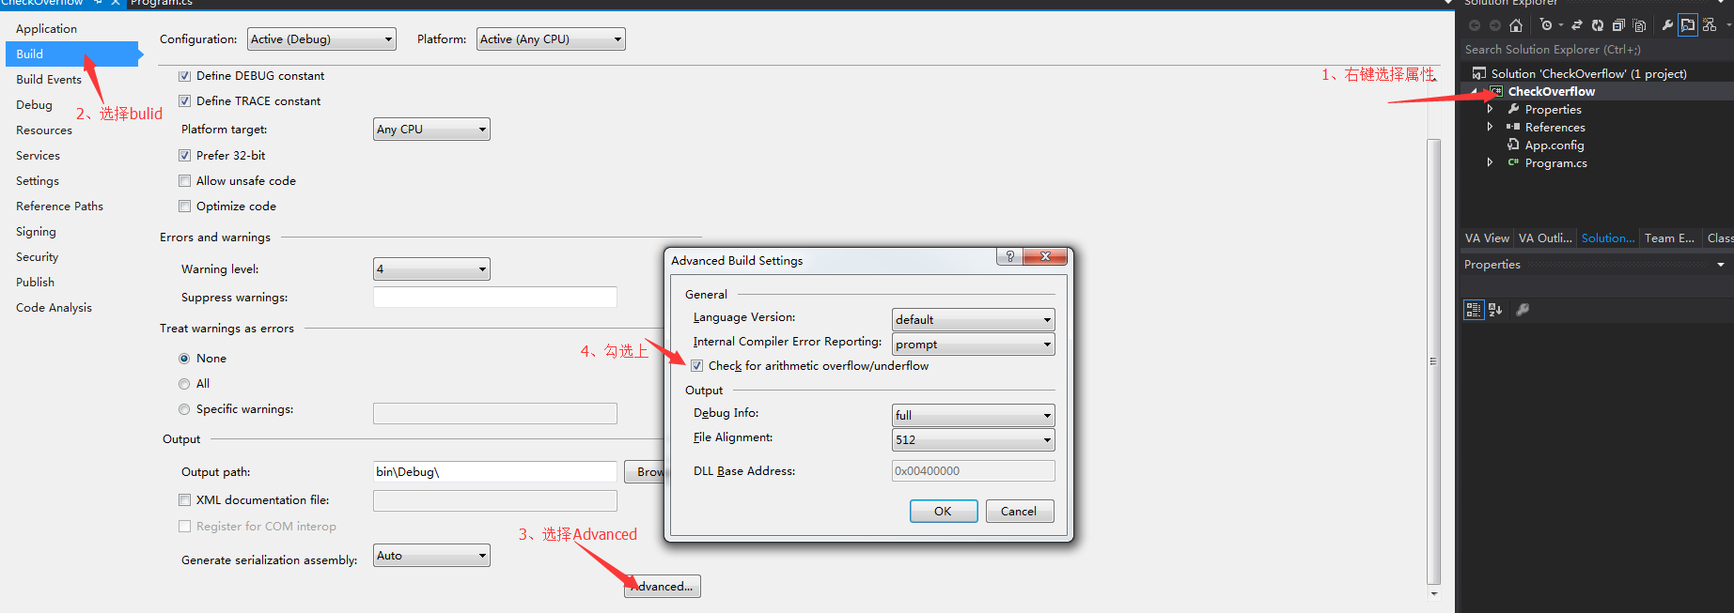The image size is (1734, 613).
Task: Click the C# project icon beside CheckOverflow
Action: tap(1496, 91)
